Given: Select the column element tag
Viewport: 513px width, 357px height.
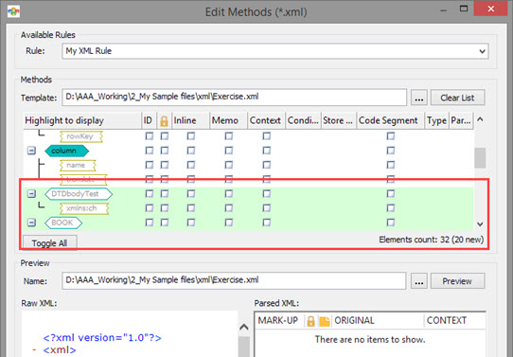Looking at the screenshot, I should [x=67, y=151].
